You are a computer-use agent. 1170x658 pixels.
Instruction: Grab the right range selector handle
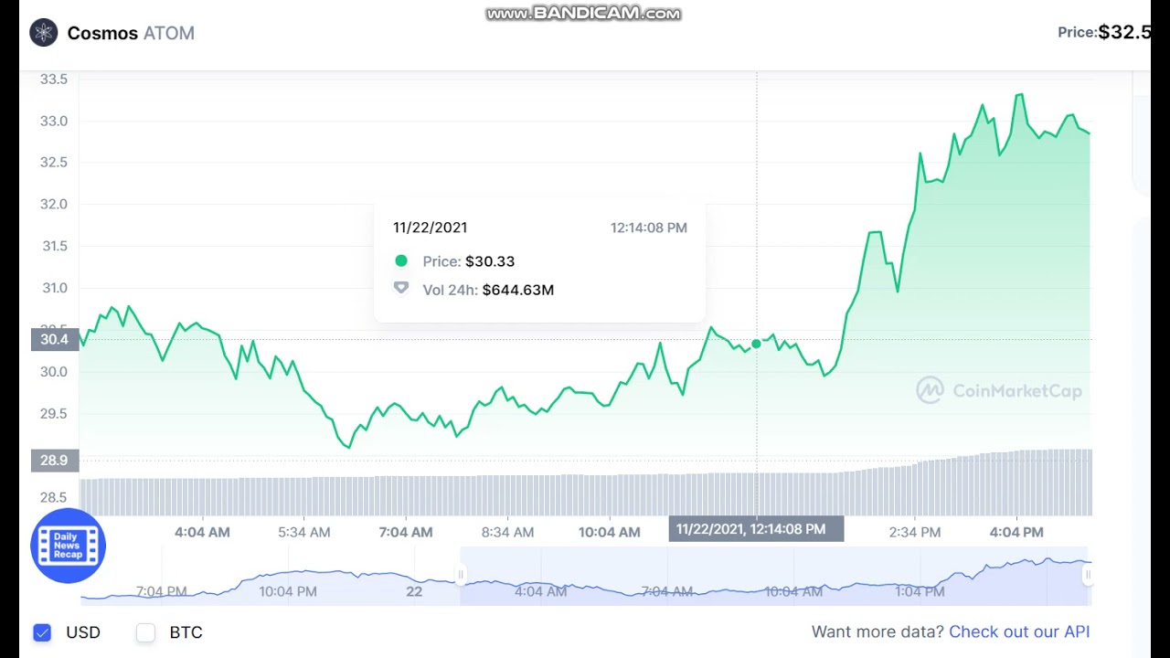pyautogui.click(x=1087, y=575)
